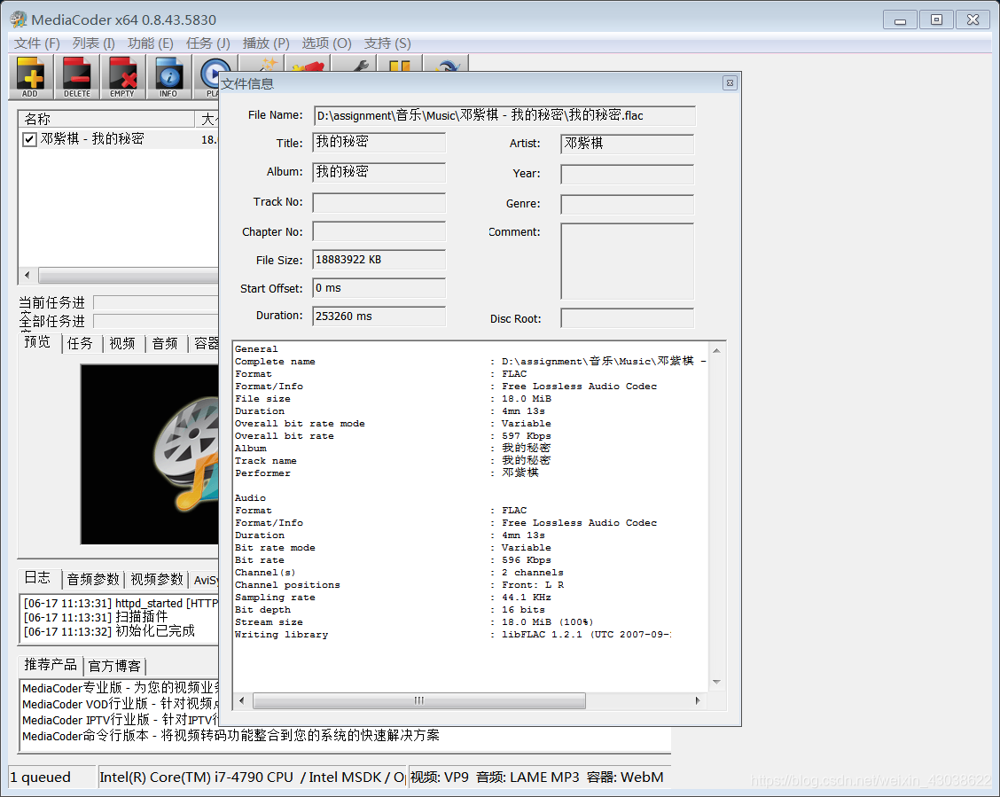Select the 推荐产品 tab

[51, 664]
